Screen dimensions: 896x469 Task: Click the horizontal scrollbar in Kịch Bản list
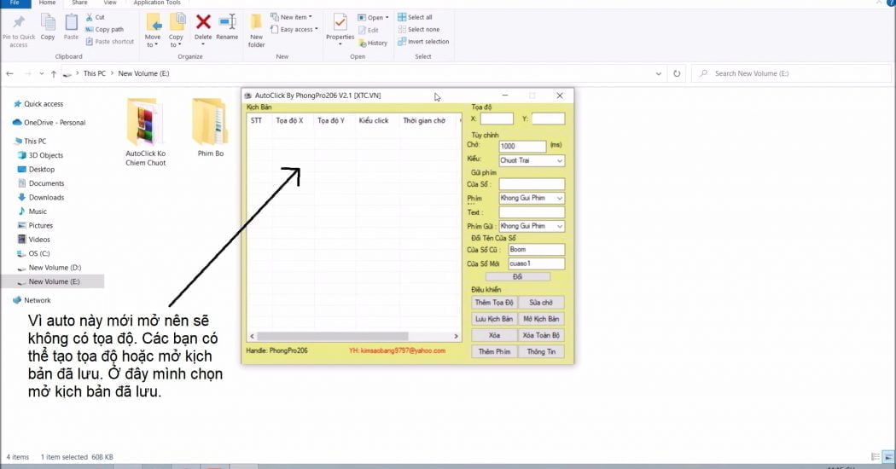pyautogui.click(x=333, y=337)
